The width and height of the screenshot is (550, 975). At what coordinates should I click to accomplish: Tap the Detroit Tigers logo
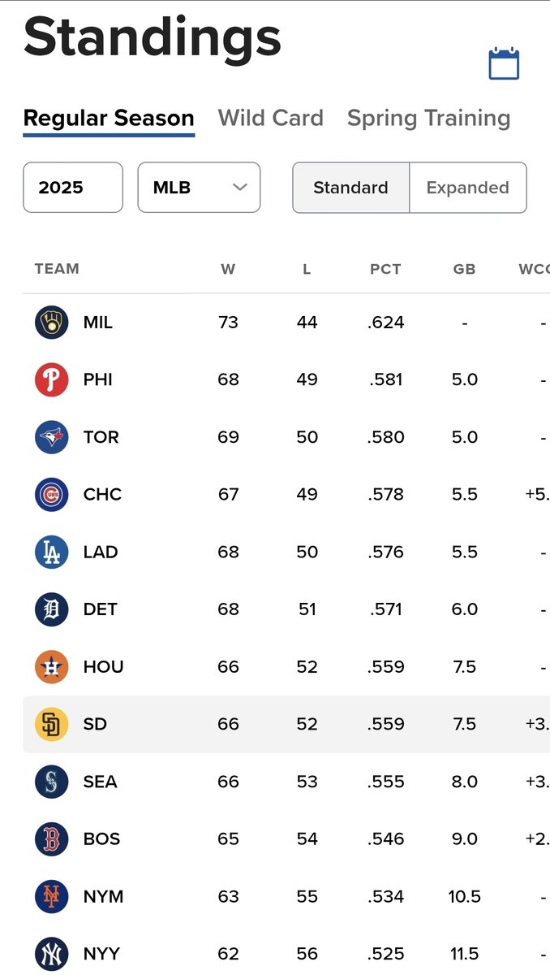tap(51, 609)
